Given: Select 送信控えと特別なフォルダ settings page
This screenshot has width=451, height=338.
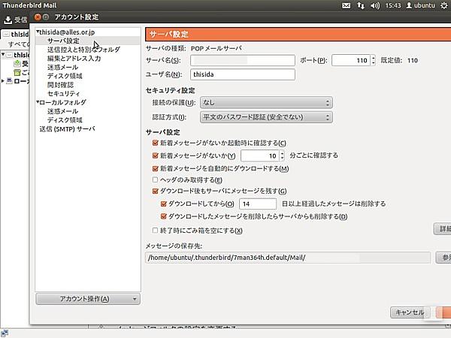Looking at the screenshot, I should click(83, 50).
